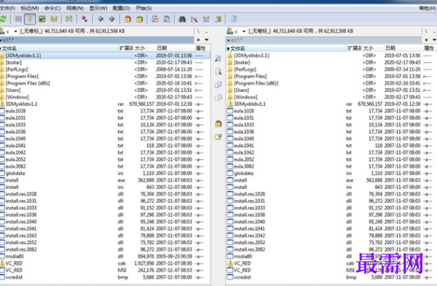Go back with the left arrow icon
437x286 pixels.
click(x=100, y=19)
